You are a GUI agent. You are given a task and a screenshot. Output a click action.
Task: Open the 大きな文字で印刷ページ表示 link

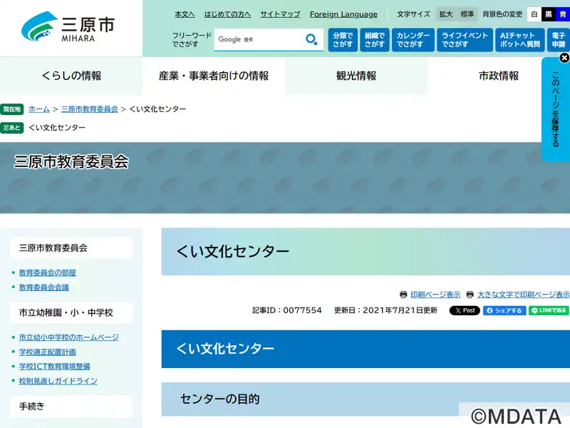[x=524, y=295]
